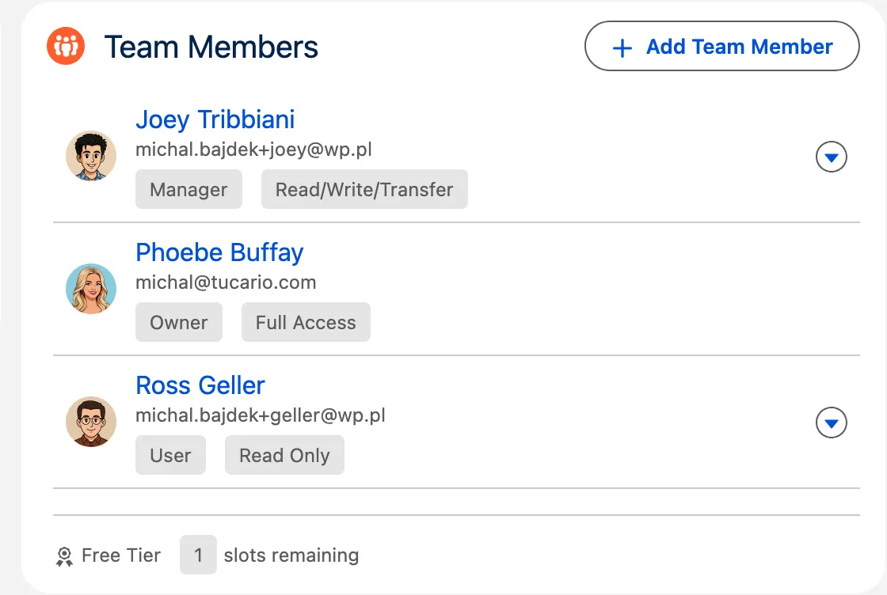Screen dimensions: 887x595
Task: Click the Read Only permission tag
Action: pyautogui.click(x=284, y=456)
